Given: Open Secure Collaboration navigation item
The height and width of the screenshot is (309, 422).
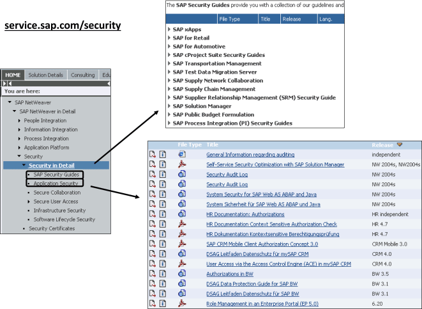Looking at the screenshot, I should tap(57, 193).
